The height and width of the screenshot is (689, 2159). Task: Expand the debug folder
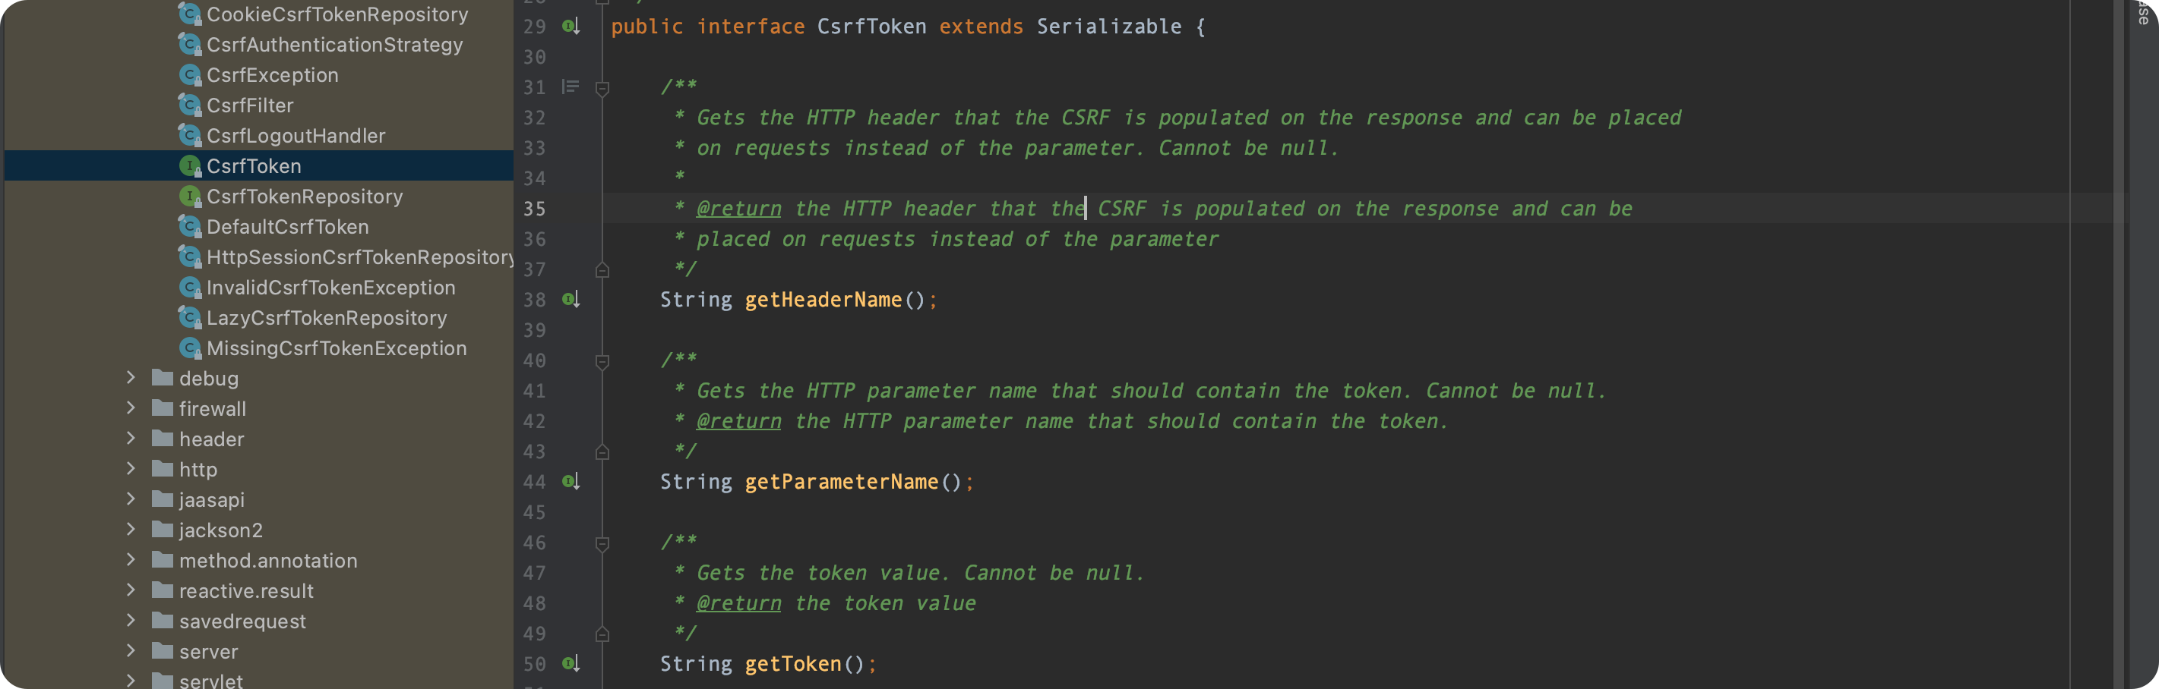click(131, 378)
